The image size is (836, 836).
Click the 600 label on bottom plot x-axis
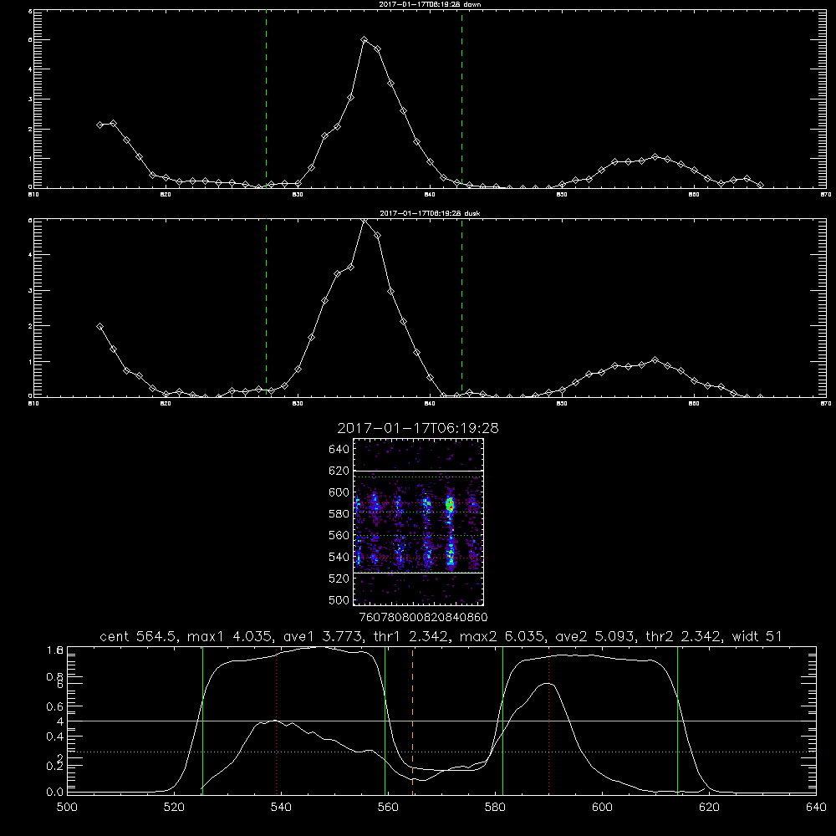[x=602, y=808]
